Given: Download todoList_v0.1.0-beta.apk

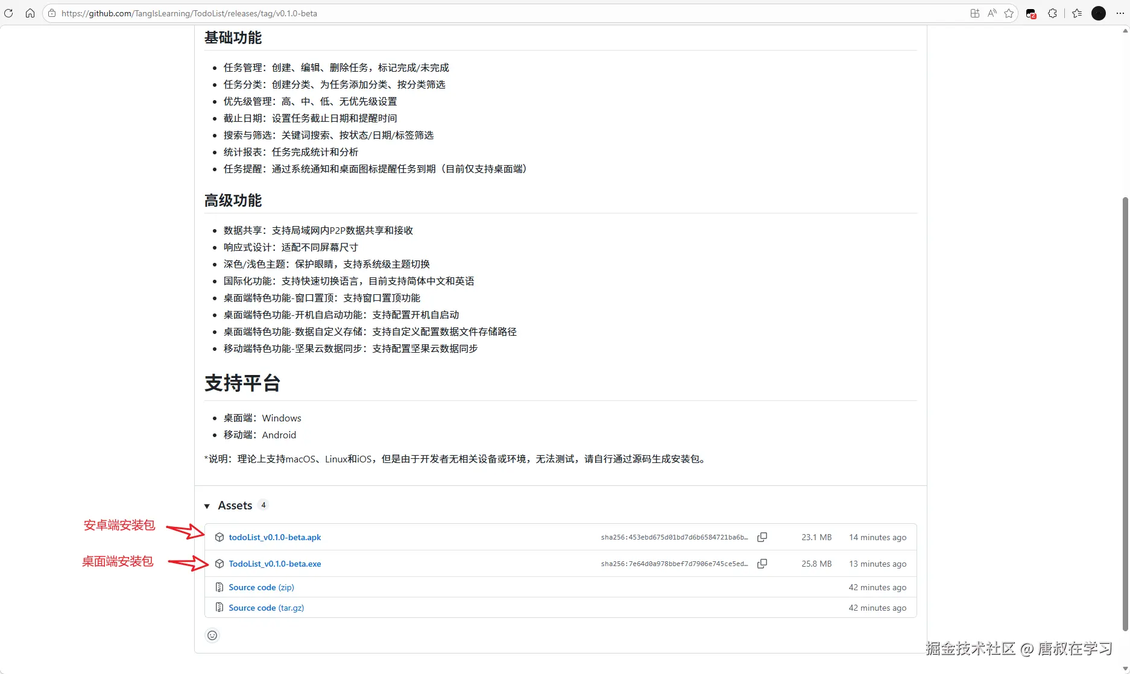Looking at the screenshot, I should pos(275,537).
